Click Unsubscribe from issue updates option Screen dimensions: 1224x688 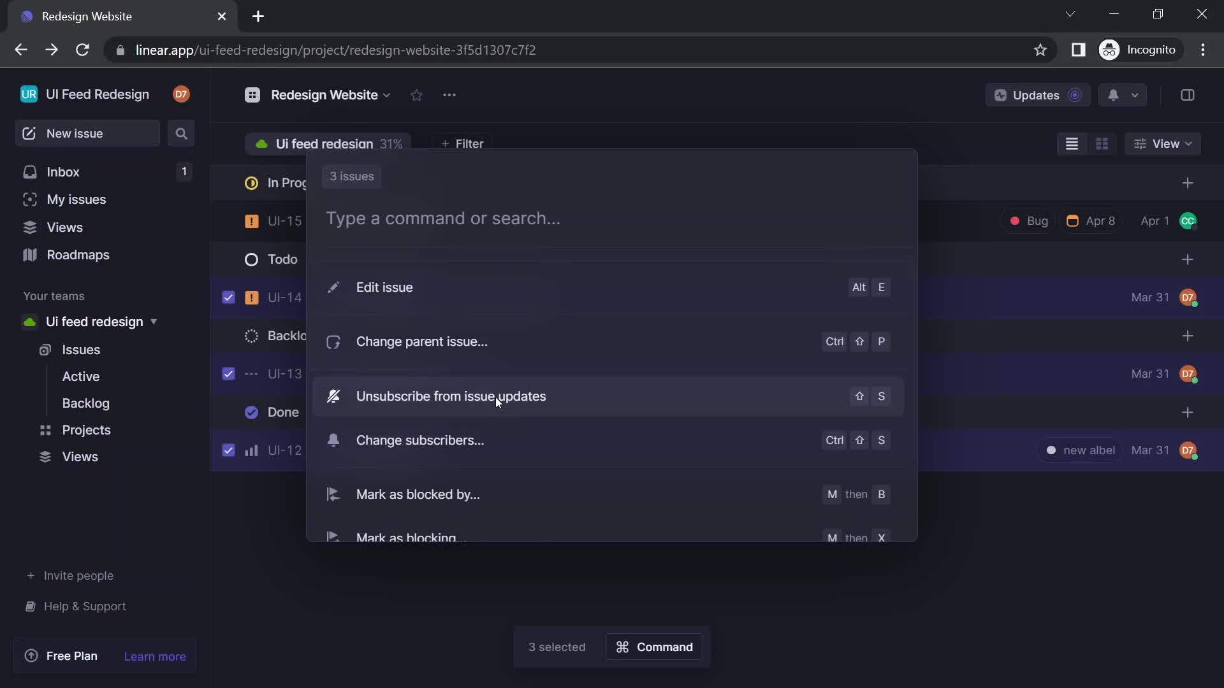(x=451, y=396)
